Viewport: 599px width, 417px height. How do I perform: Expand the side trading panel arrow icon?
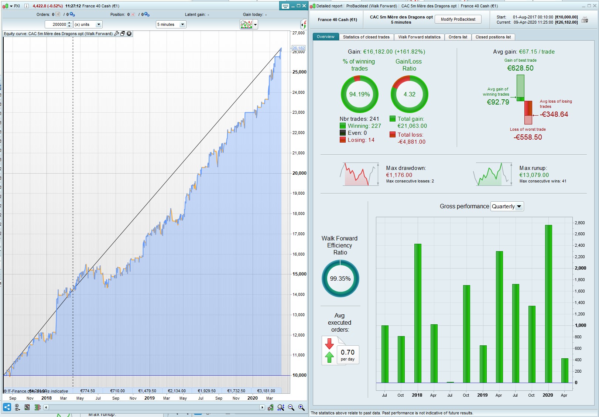click(304, 25)
